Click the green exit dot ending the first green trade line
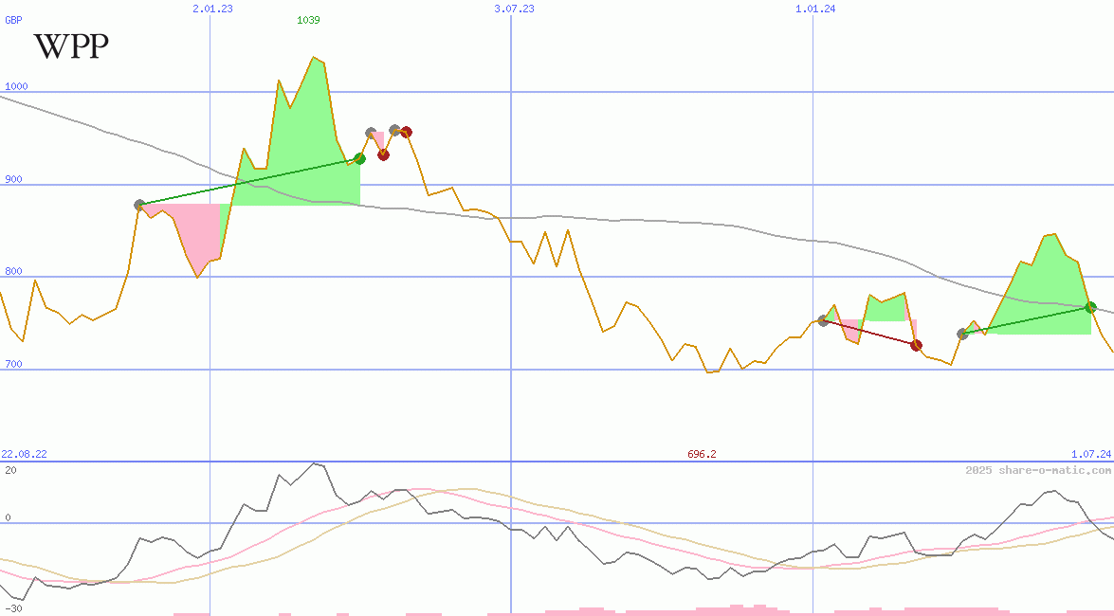 (x=360, y=158)
